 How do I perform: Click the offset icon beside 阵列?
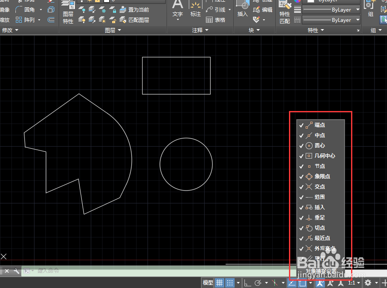pos(51,20)
